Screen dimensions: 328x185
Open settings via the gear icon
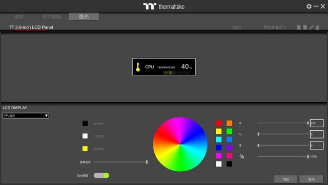pos(309,7)
